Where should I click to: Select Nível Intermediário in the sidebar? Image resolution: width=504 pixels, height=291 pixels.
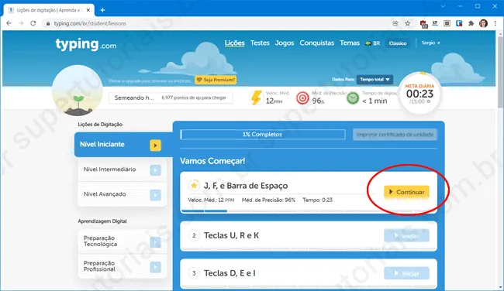pyautogui.click(x=123, y=169)
